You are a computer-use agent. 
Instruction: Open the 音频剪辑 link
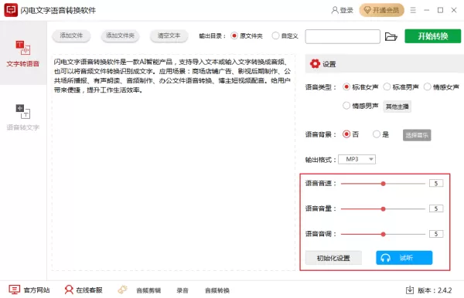click(148, 290)
